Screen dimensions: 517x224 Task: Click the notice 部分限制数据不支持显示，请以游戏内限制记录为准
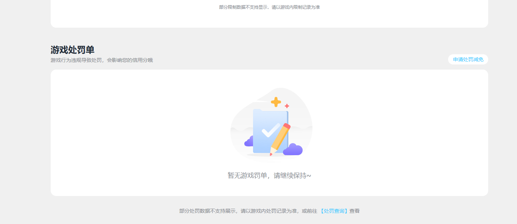tap(269, 7)
